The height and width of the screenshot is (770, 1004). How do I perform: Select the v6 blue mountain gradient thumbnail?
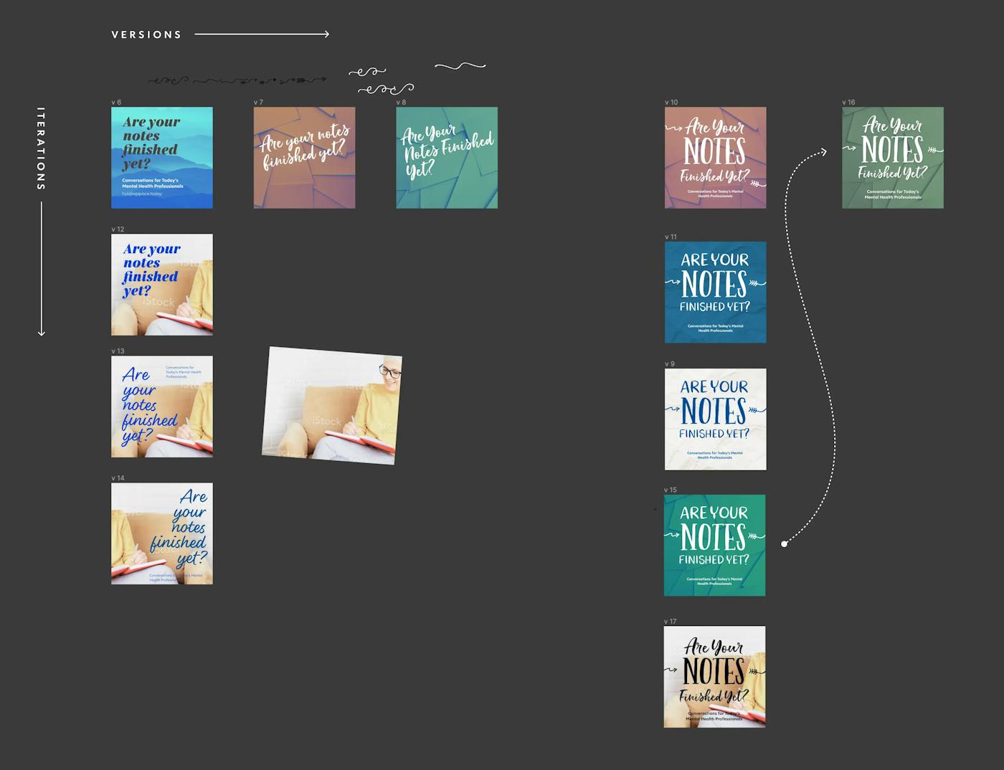(x=161, y=158)
